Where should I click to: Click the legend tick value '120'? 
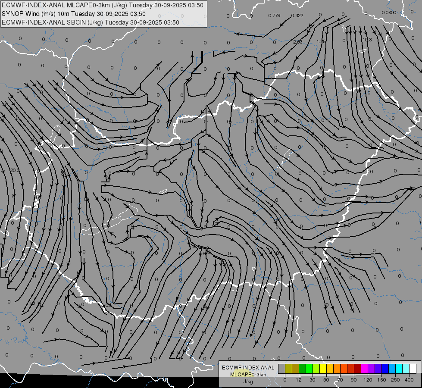(368, 380)
